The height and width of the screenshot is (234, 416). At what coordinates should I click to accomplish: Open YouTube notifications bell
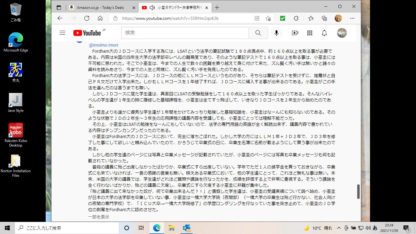click(325, 33)
